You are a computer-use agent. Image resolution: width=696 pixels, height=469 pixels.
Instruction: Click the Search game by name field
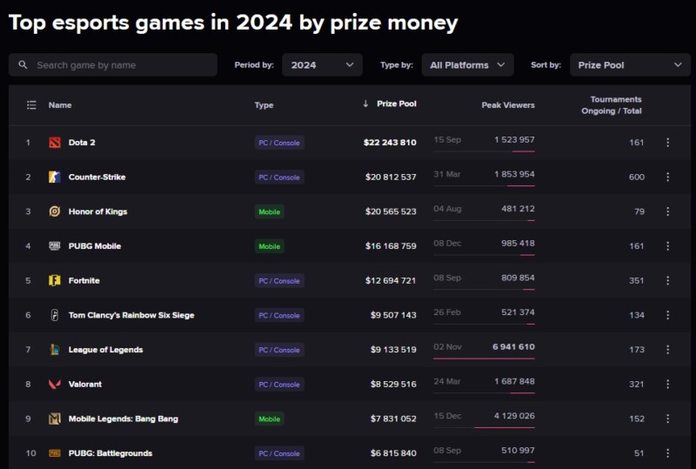[113, 65]
